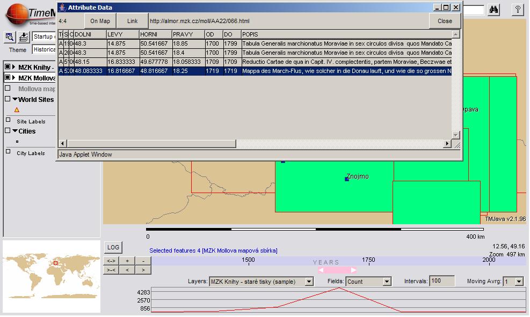Expand the MZK Knihy layer arrow
530x317 pixels.
tap(14, 67)
